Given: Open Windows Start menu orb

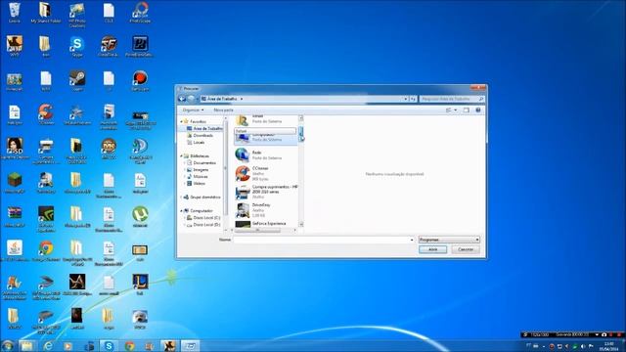Looking at the screenshot, I should click(x=7, y=345).
